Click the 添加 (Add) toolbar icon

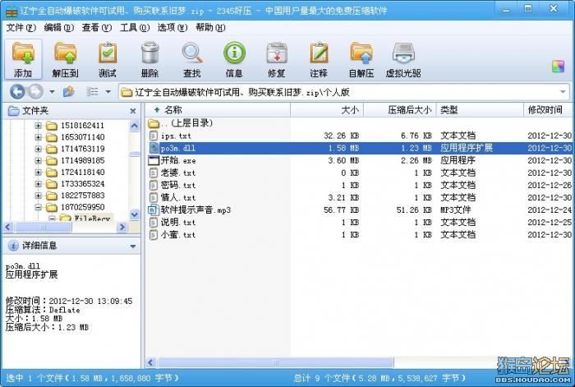click(x=23, y=59)
